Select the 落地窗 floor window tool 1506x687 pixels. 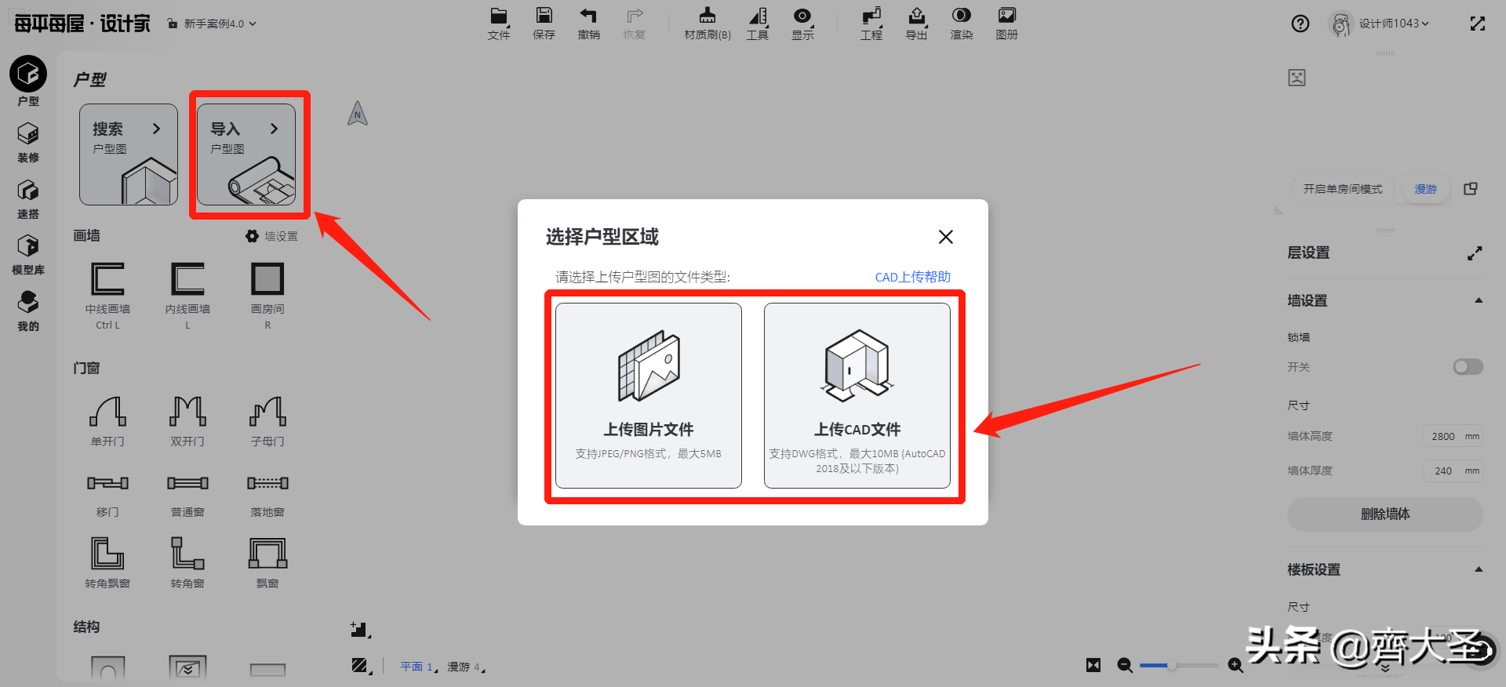point(267,496)
